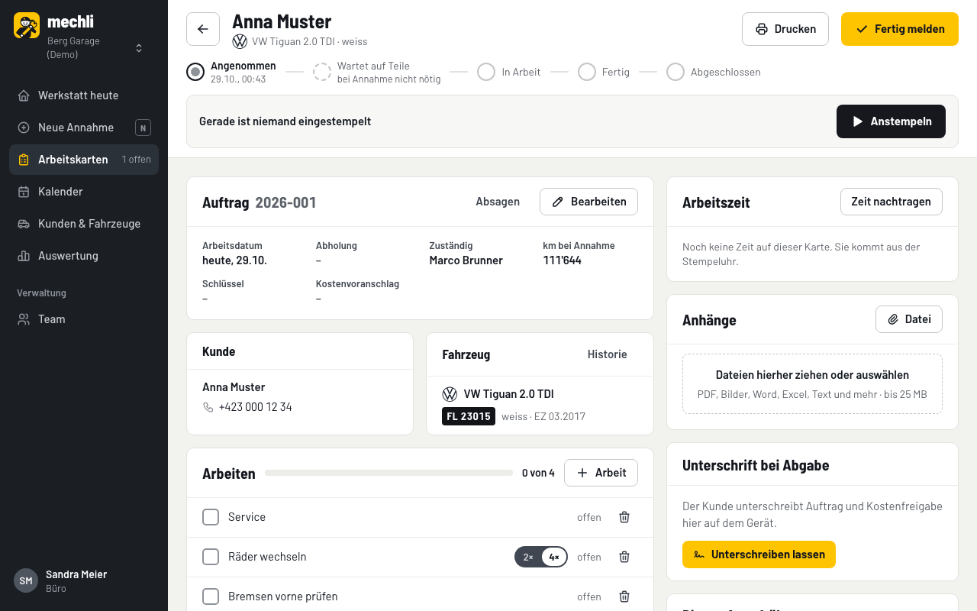
Task: Click Unterschreiben lassen
Action: tap(759, 554)
